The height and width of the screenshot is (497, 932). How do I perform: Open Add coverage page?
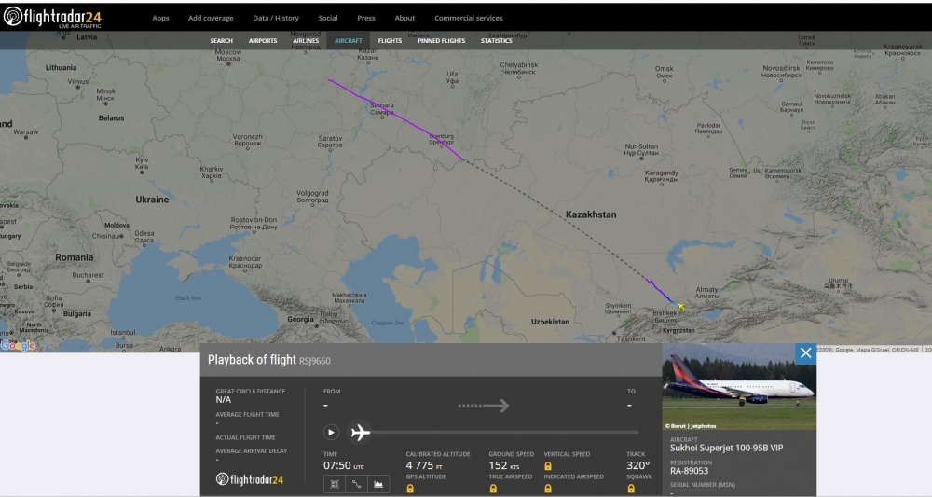(x=211, y=18)
